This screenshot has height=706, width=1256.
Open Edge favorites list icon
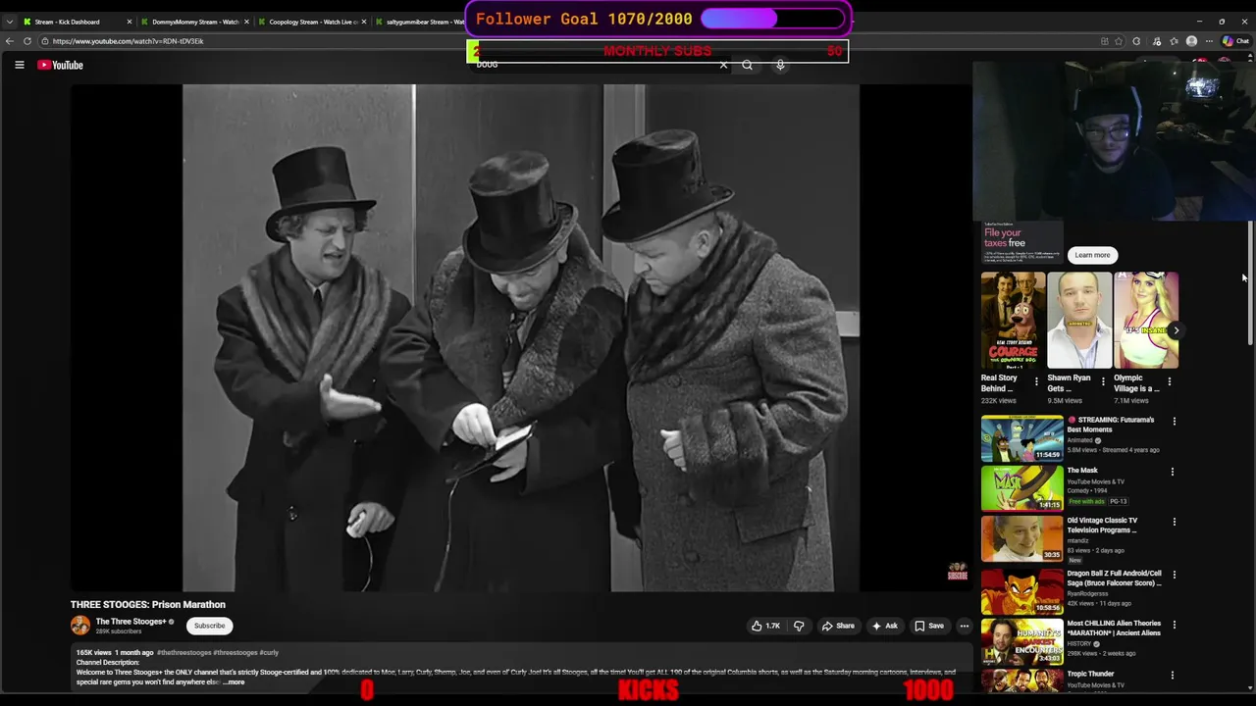(x=1174, y=41)
